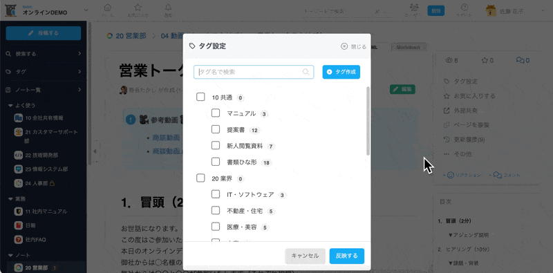Click 外部共有 in the right panel
The width and height of the screenshot is (553, 273).
[x=465, y=111]
